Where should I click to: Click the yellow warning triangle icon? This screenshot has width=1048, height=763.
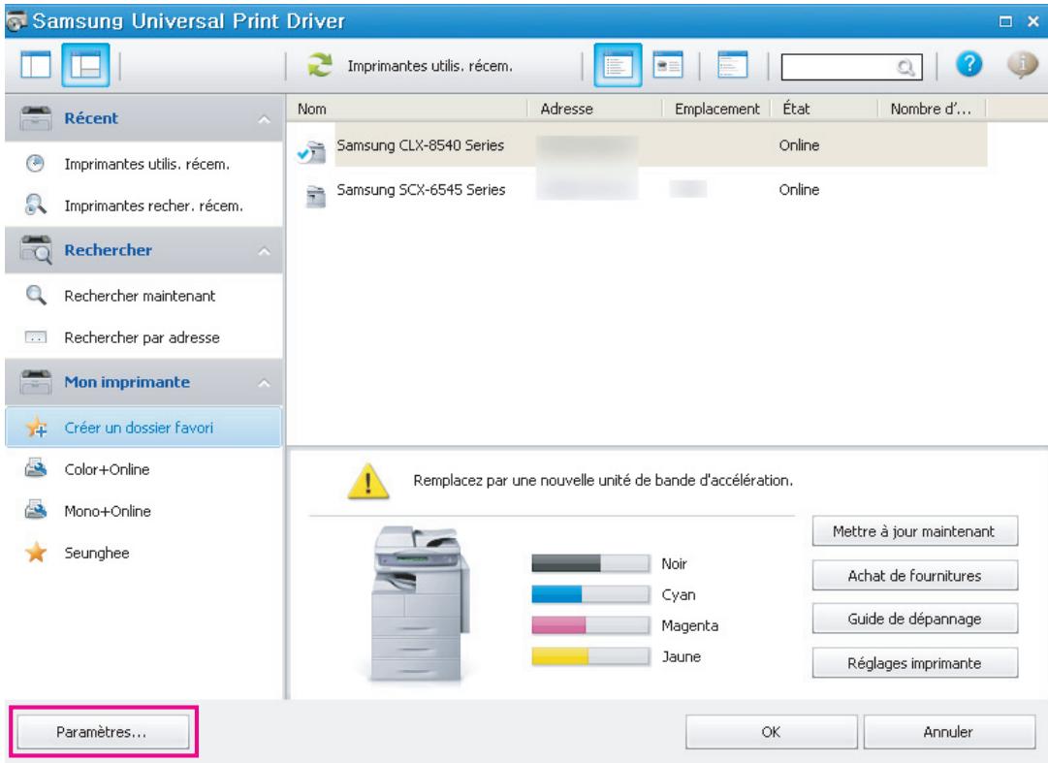[368, 482]
